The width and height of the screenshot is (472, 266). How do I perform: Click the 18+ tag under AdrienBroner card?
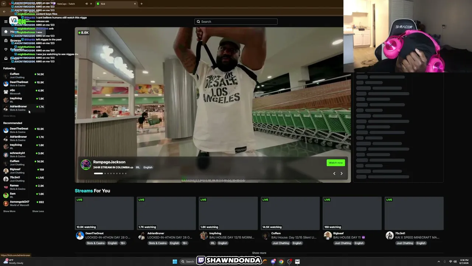(185, 243)
